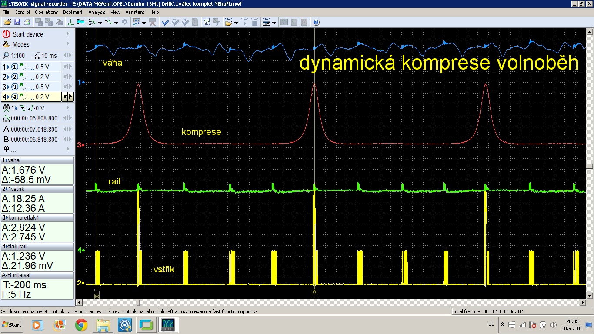Open the Analysis menu
The image size is (594, 334).
click(x=97, y=12)
